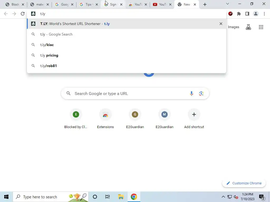Open Cortana circle icon on taskbar
The image size is (270, 202).
tap(95, 197)
